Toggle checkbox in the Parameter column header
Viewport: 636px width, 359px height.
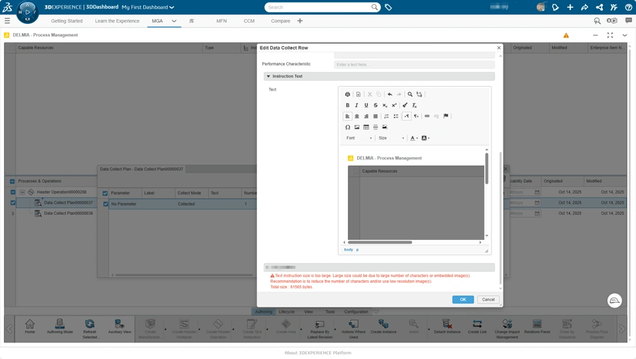click(x=105, y=193)
